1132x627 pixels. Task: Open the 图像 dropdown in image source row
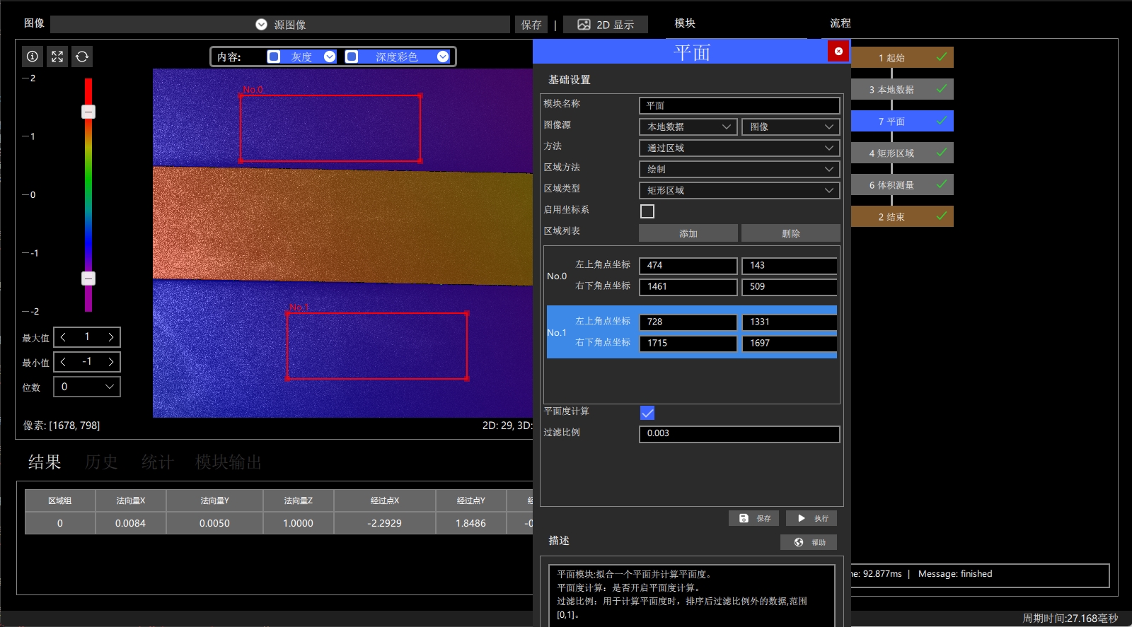click(x=791, y=127)
